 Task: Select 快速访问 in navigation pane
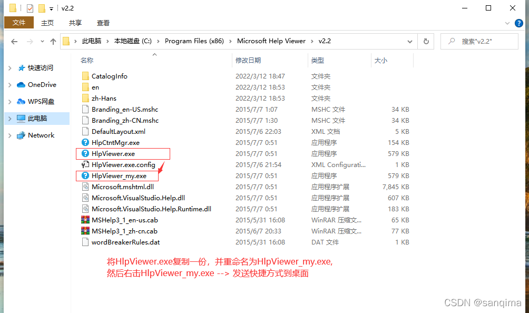[41, 68]
